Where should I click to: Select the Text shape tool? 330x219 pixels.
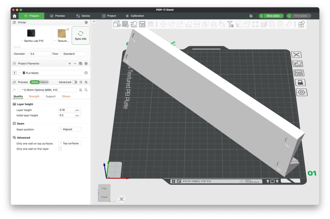tap(230, 24)
